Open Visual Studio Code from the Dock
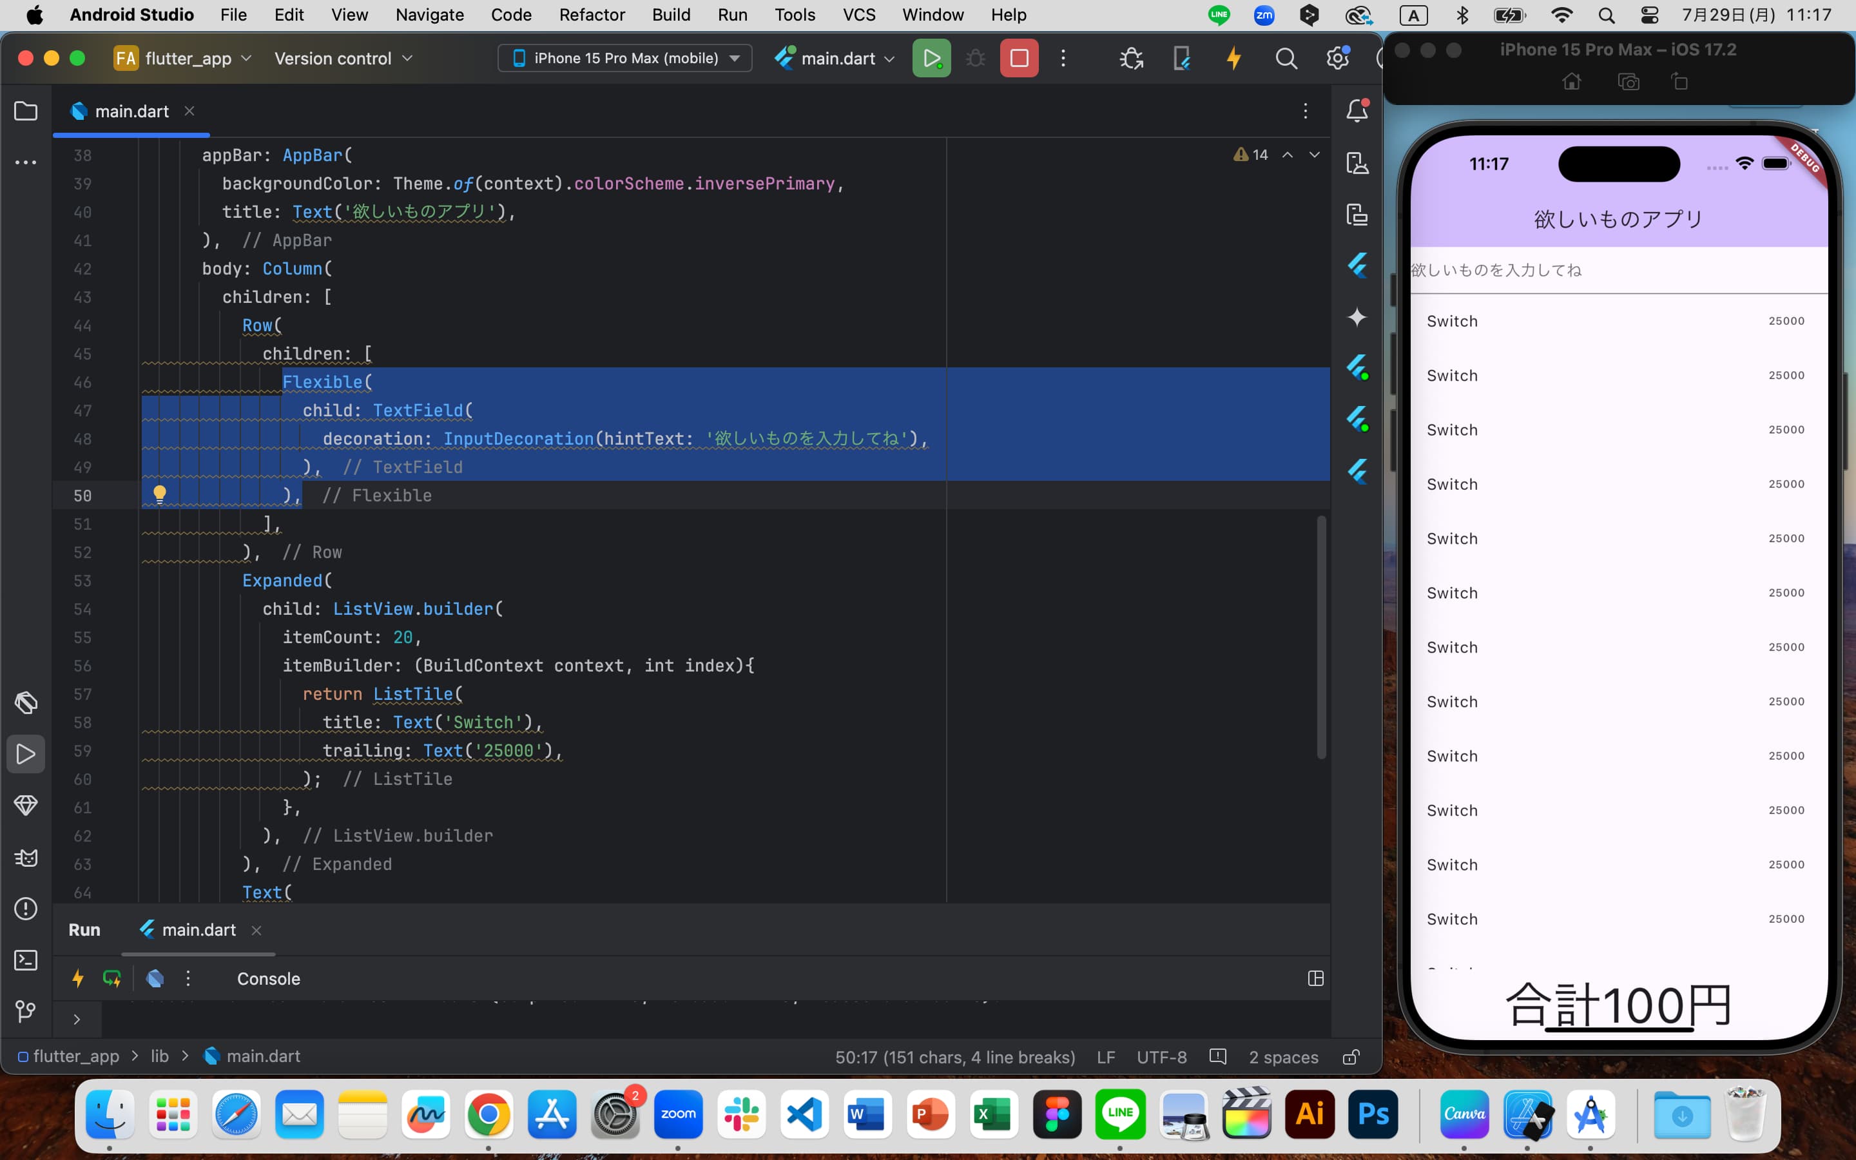The height and width of the screenshot is (1160, 1856). 804,1115
